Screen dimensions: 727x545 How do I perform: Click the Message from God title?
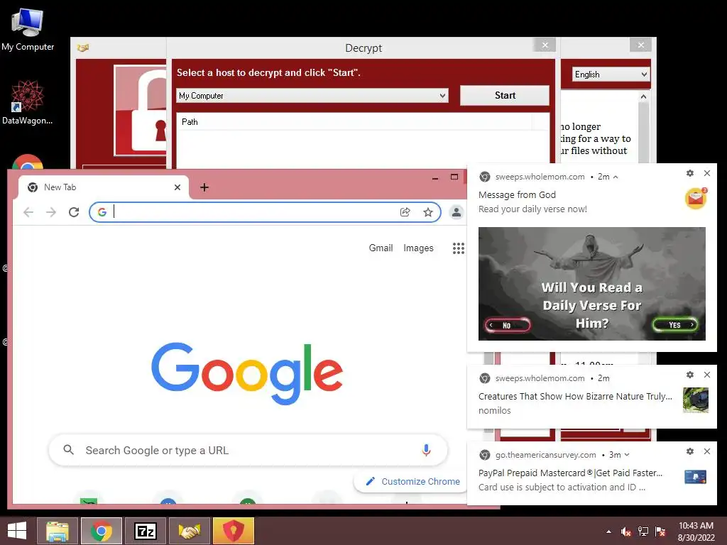[x=517, y=195]
